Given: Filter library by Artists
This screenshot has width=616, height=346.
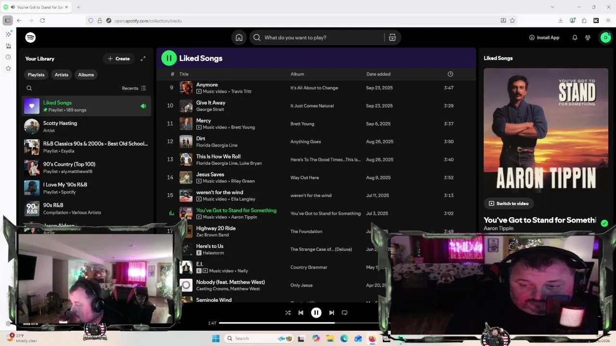Looking at the screenshot, I should click(62, 74).
